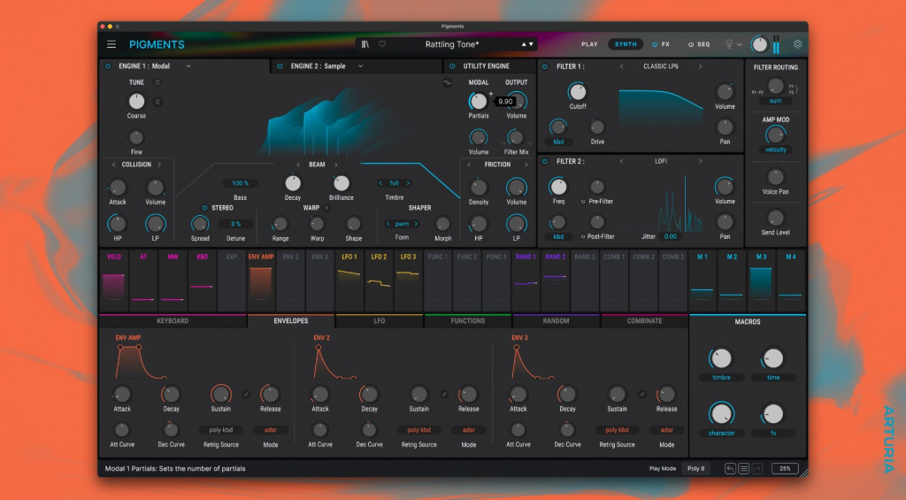Click the sum filter routing label
The height and width of the screenshot is (500, 906).
[775, 101]
